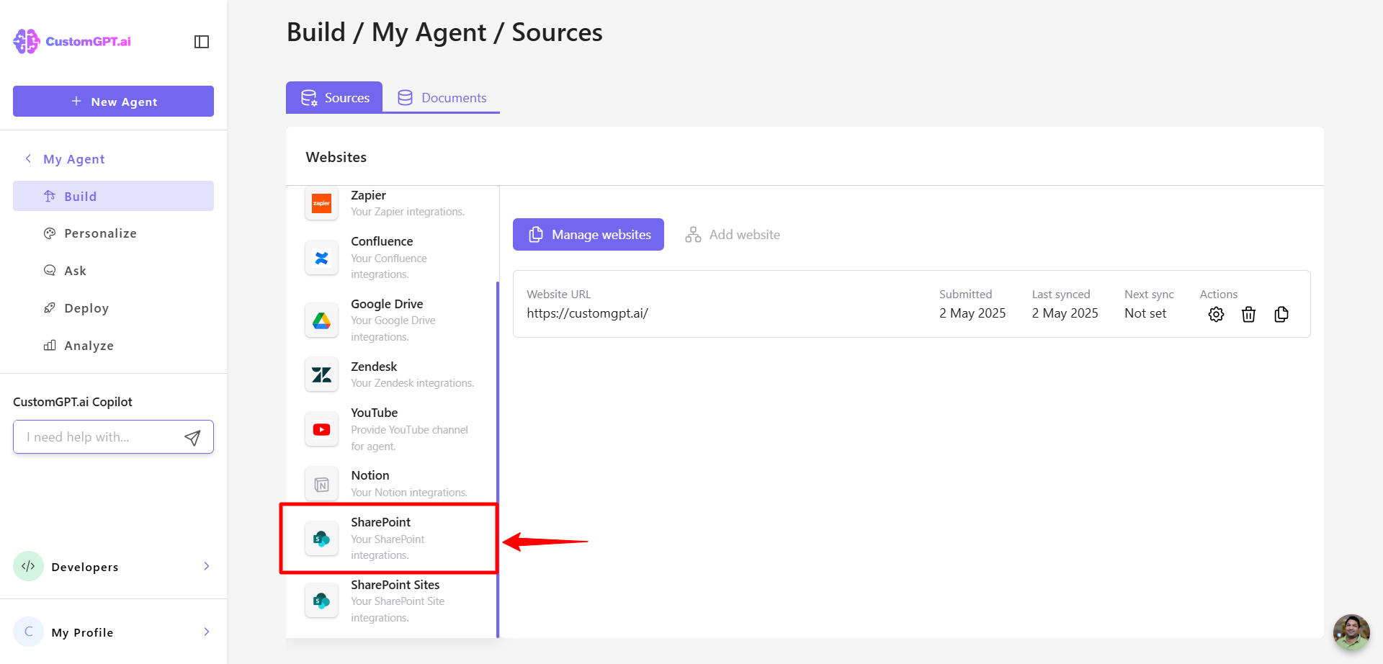Click the https://customgpt.ai/ URL text
Image resolution: width=1383 pixels, height=664 pixels.
coord(587,313)
